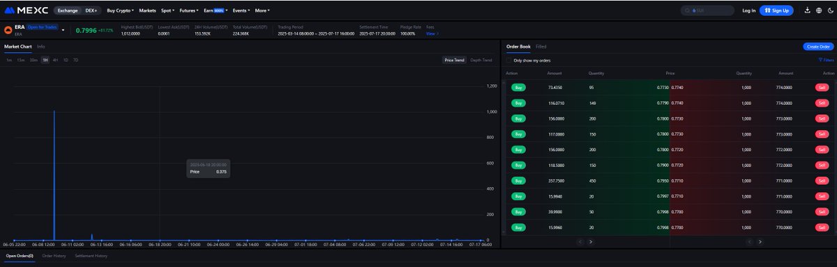Open the language globe icon
This screenshot has width=837, height=267.
(818, 10)
